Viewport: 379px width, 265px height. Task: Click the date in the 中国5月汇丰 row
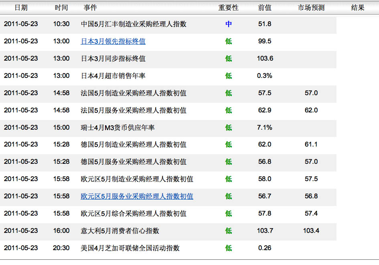[x=21, y=24]
